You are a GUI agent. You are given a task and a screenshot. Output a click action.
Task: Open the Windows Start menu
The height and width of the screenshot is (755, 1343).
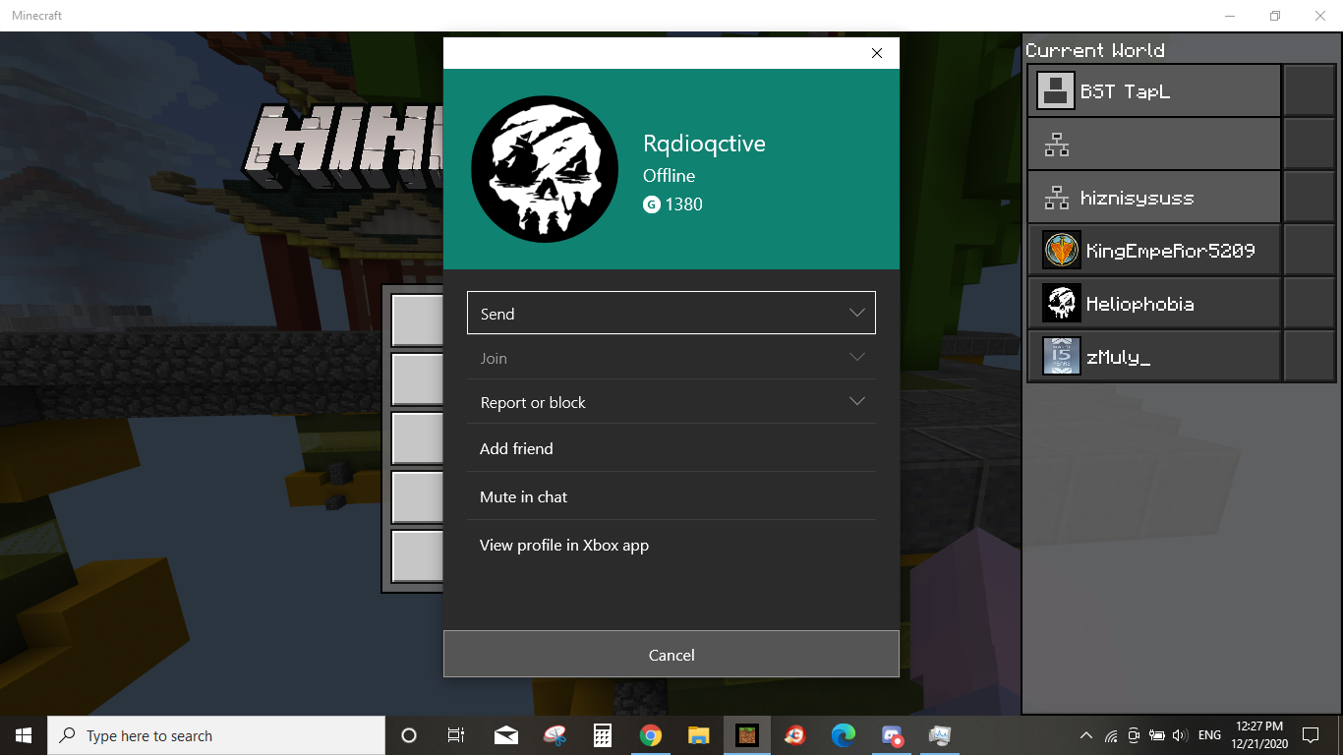(24, 735)
